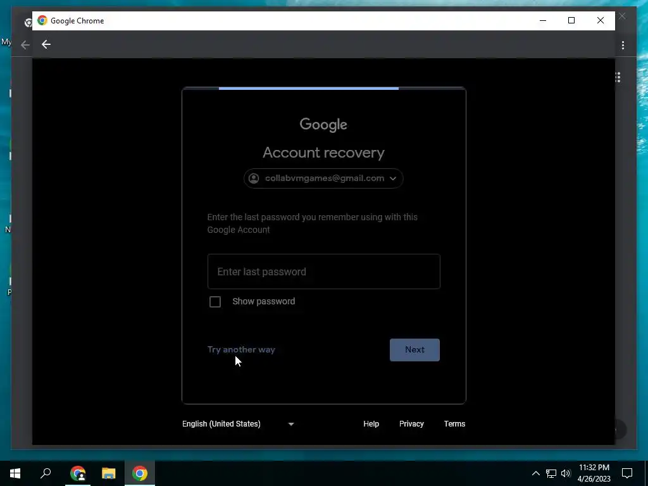This screenshot has width=648, height=486.
Task: Expand the collabvmgames@gmail.com account chooser
Action: tap(323, 178)
